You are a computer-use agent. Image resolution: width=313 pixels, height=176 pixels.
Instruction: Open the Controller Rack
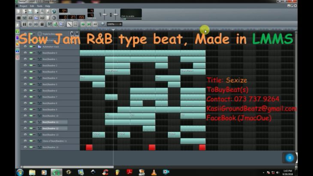coord(54,18)
